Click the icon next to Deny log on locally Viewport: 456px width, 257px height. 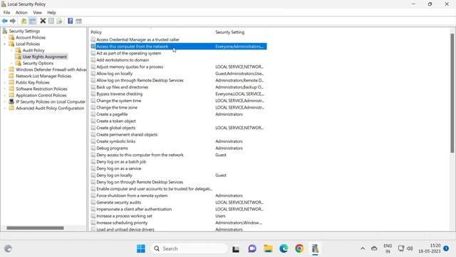93,175
